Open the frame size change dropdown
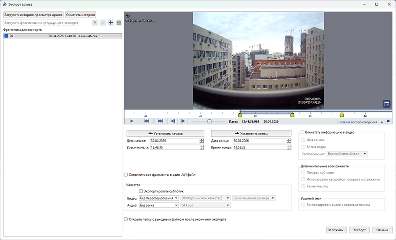The width and height of the screenshot is (396, 240). click(254, 198)
